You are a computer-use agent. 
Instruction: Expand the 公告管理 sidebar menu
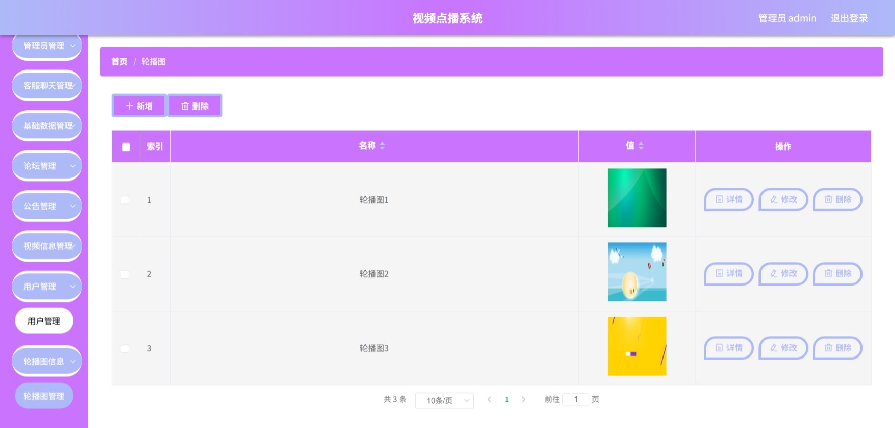pyautogui.click(x=47, y=206)
